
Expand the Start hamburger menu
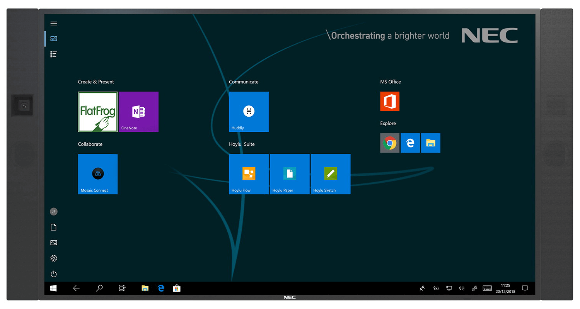[54, 23]
